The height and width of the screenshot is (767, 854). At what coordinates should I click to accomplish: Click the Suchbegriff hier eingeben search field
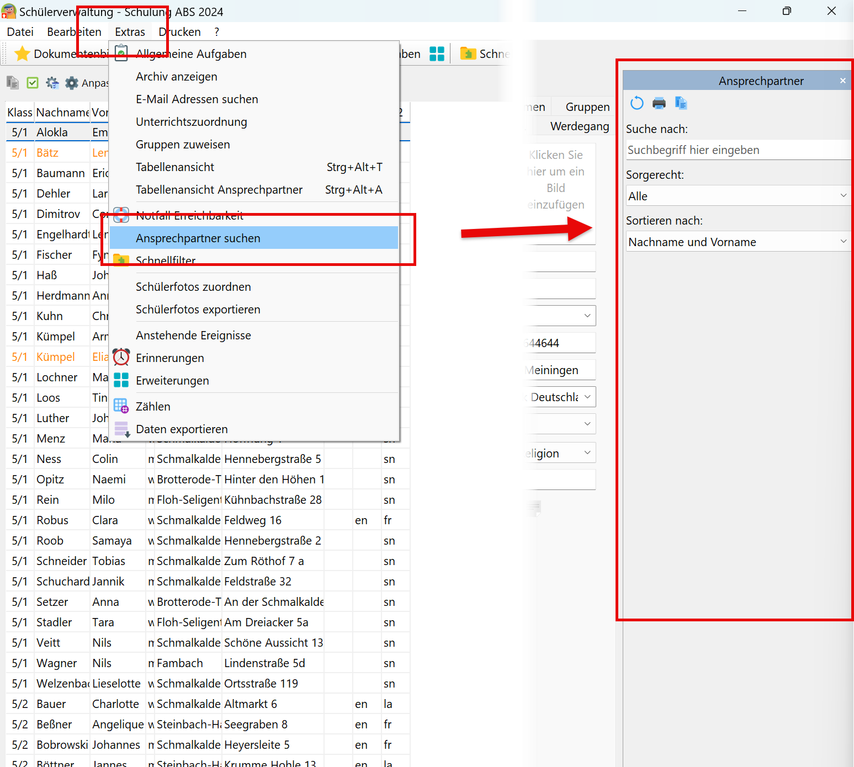click(x=738, y=150)
